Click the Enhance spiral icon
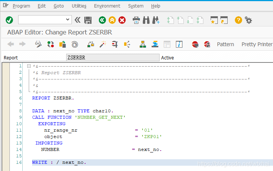Viewport: 273px width, 171px height. [75, 44]
